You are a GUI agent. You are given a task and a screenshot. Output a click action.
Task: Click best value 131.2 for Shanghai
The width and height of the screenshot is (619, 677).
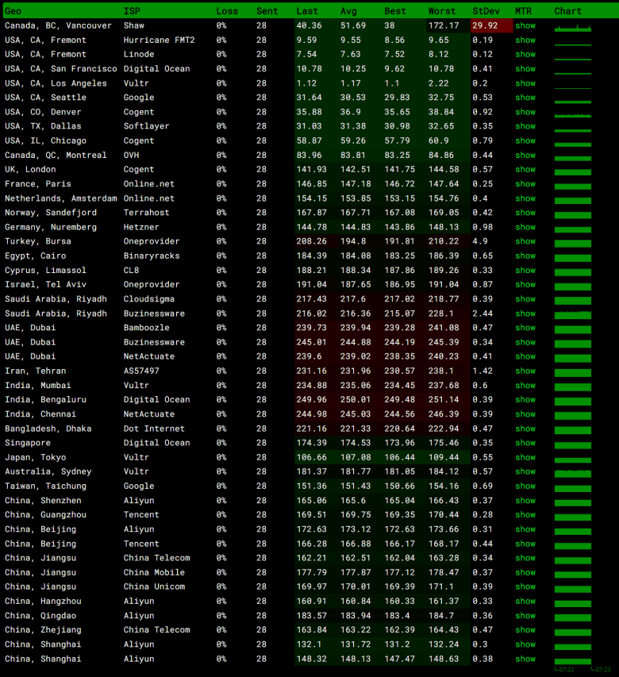[397, 644]
